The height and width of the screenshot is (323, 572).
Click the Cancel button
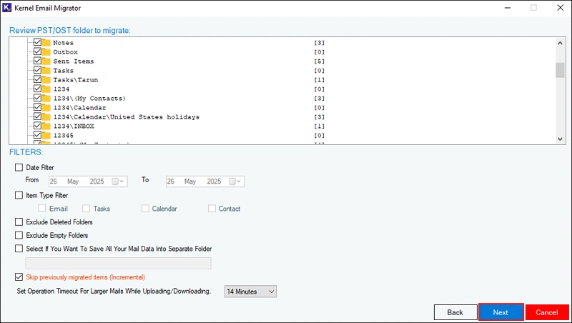(x=547, y=312)
